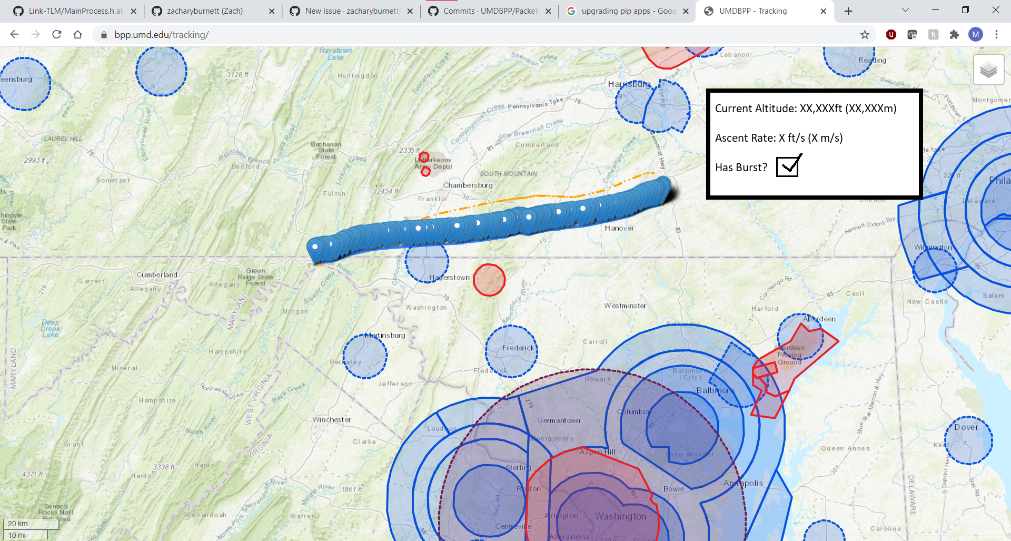Open the tab search dropdown arrow
The height and width of the screenshot is (541, 1011).
point(905,10)
